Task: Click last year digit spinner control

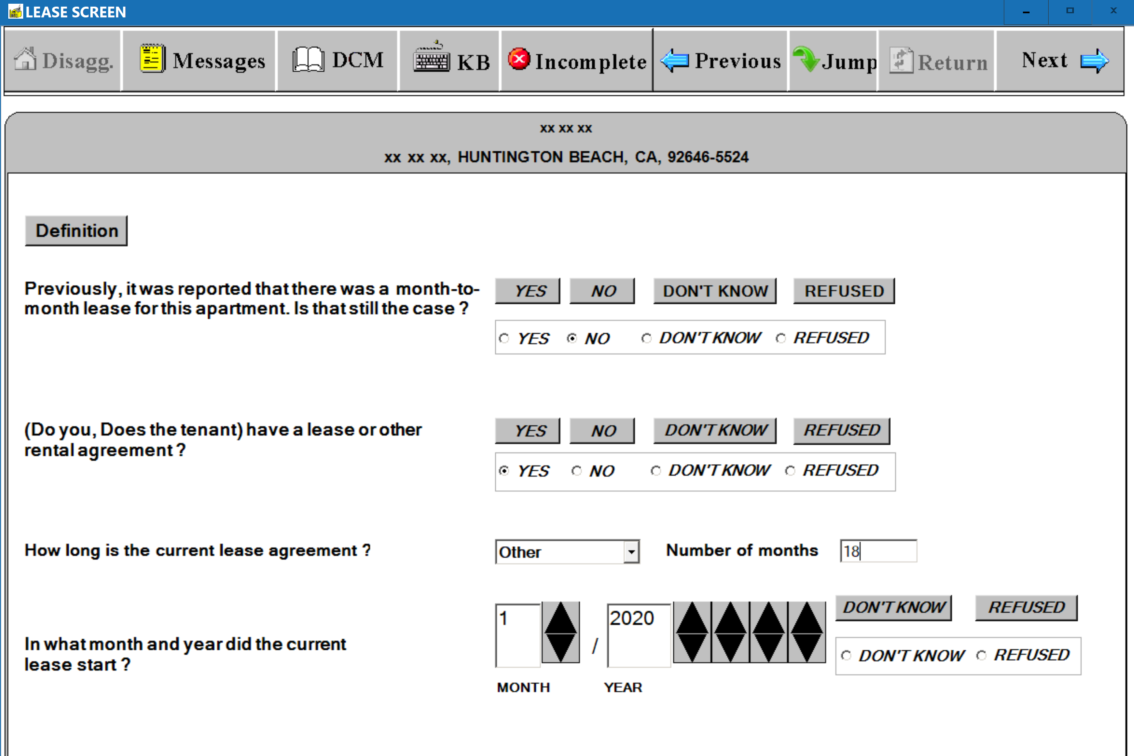Action: [806, 632]
